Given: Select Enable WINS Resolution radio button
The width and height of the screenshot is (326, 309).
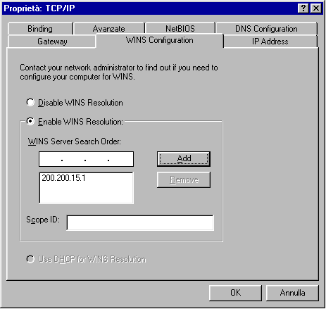Looking at the screenshot, I should tap(30, 121).
